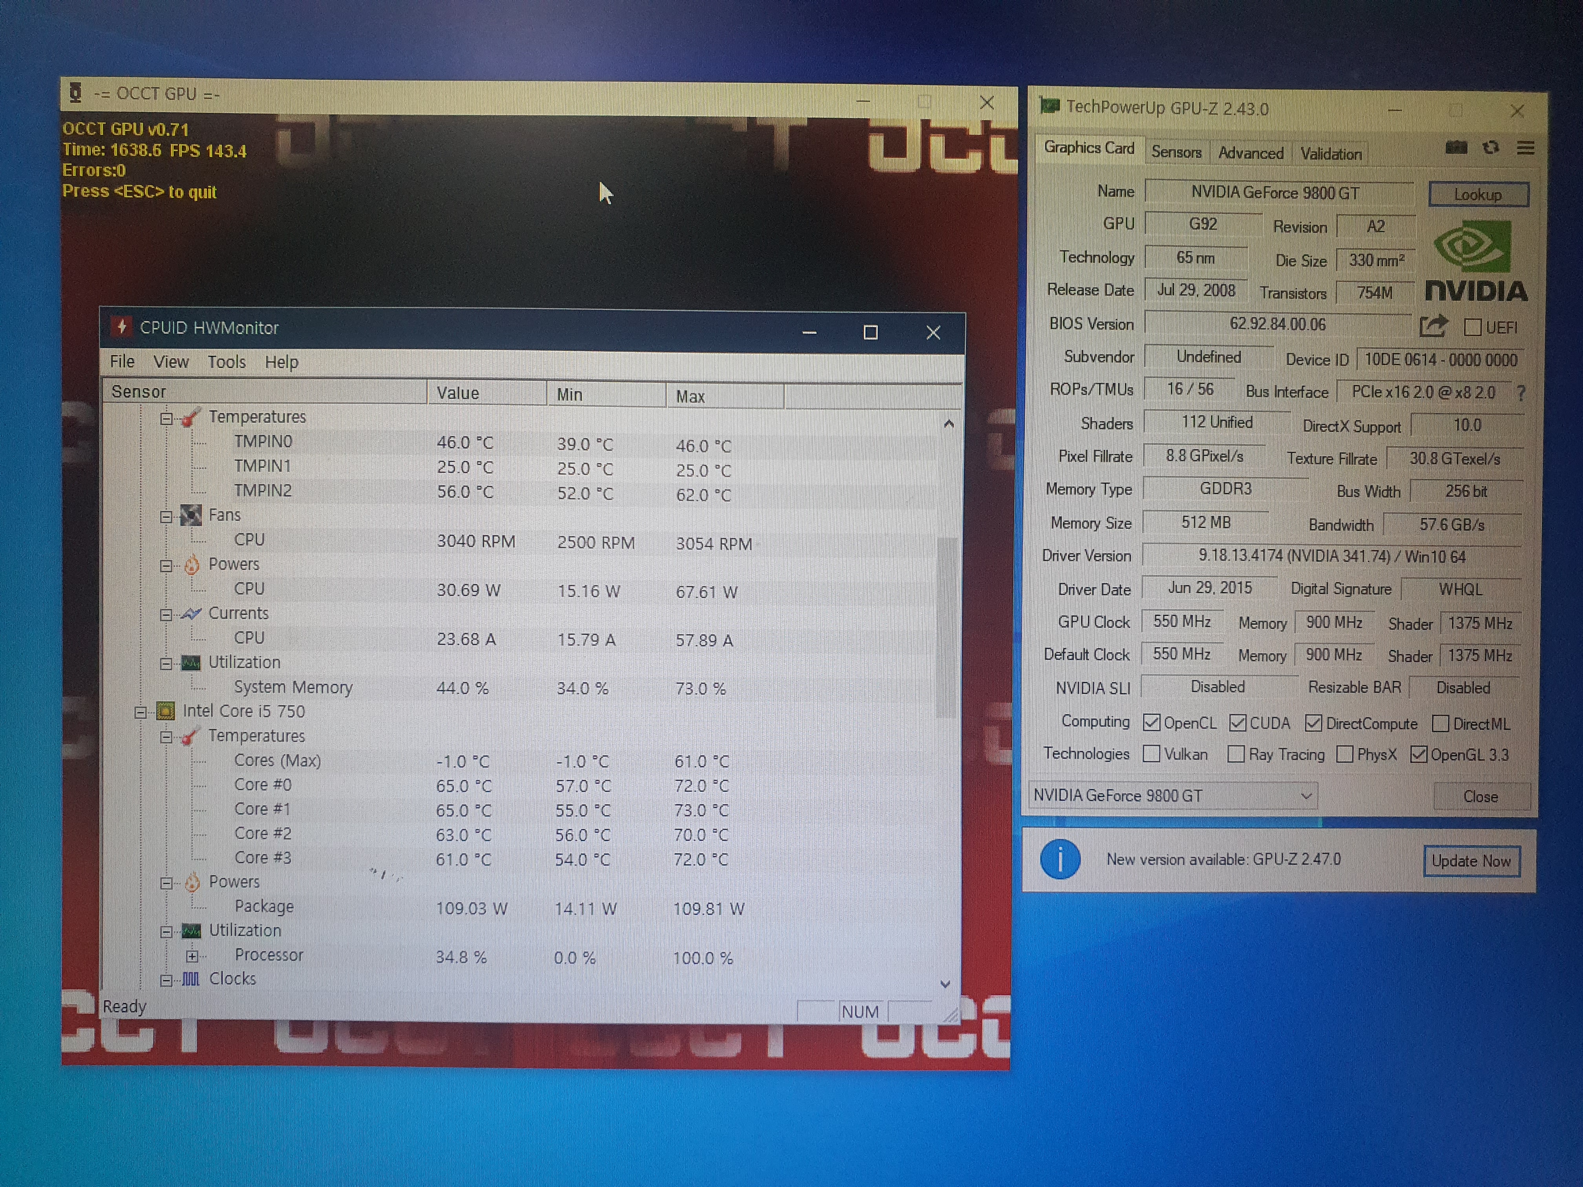
Task: Click the Close button in GPU-Z
Action: (x=1481, y=796)
